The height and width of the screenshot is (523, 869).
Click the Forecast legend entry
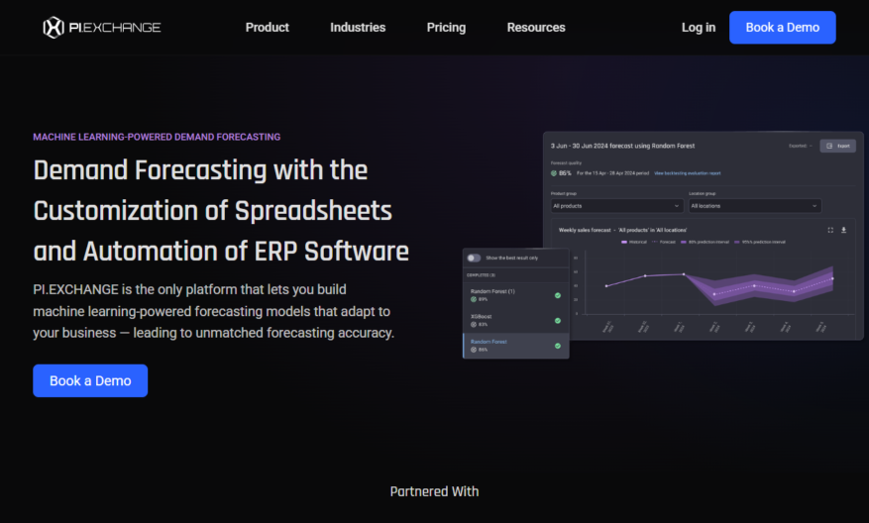tap(664, 242)
